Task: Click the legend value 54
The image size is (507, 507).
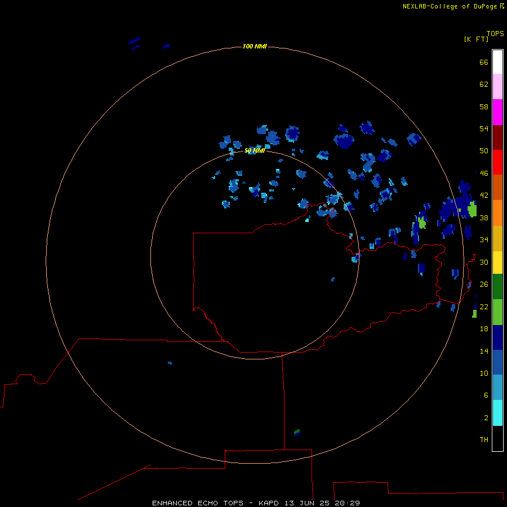Action: click(484, 128)
